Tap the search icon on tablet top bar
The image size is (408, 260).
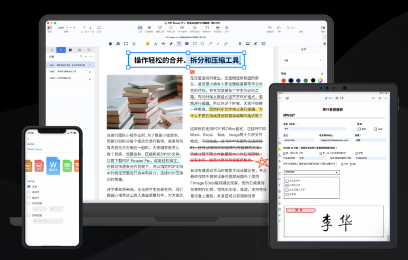373,98
